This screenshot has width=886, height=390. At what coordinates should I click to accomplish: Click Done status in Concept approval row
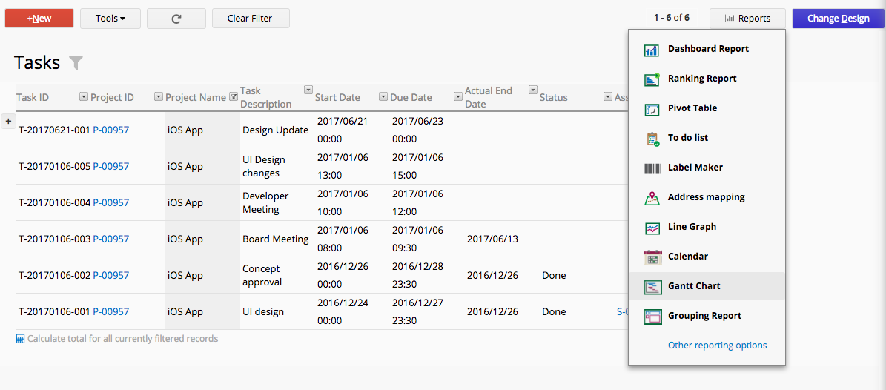(554, 275)
